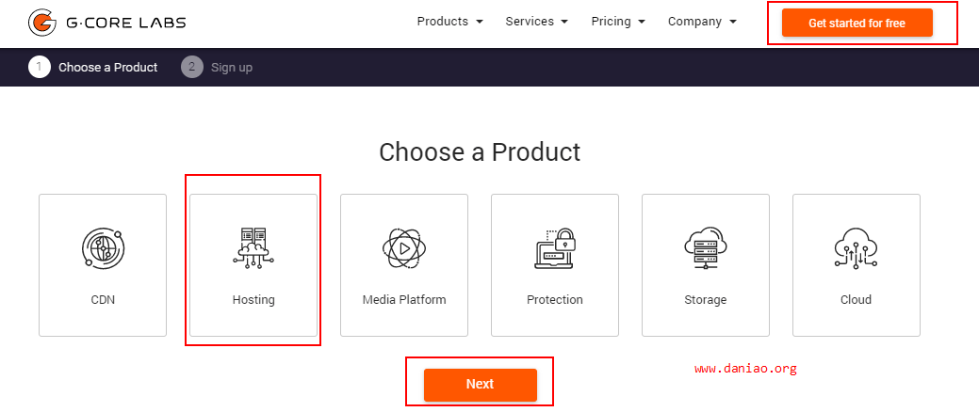Screen dimensions: 979x412
Task: Select the Protection padlock laptop icon
Action: tap(554, 248)
